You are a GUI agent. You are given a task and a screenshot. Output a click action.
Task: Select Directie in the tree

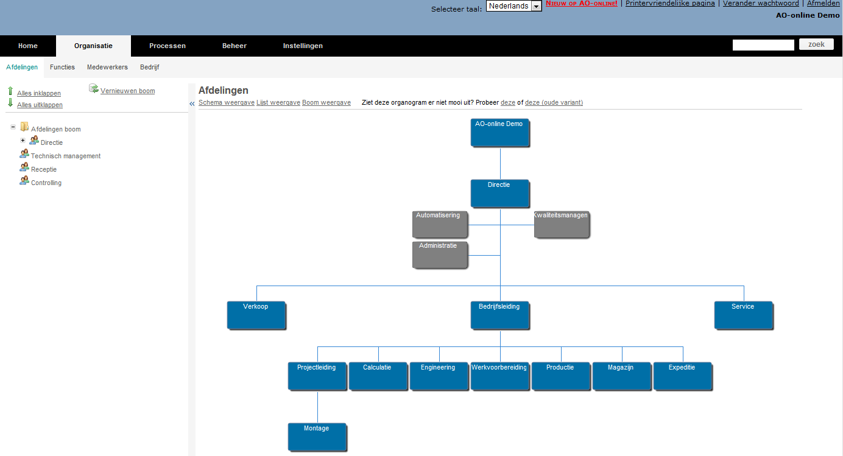52,143
